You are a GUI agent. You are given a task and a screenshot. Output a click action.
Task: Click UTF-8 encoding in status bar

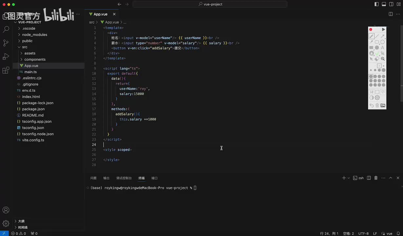pyautogui.click(x=363, y=233)
